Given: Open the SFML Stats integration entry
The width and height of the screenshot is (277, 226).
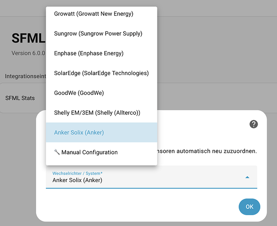Looking at the screenshot, I should coord(20,98).
